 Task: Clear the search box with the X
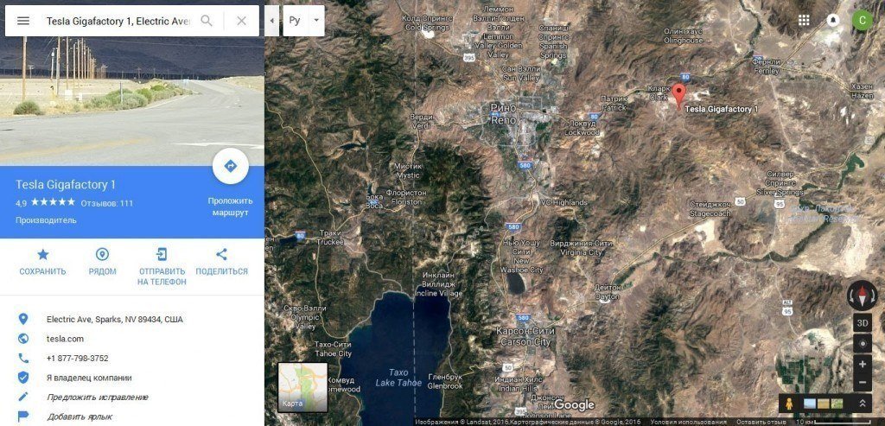(x=242, y=21)
